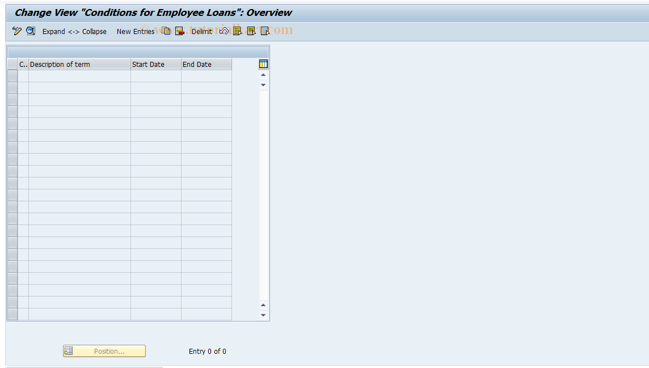
Task: Click first row Description of term field
Action: pyautogui.click(x=79, y=76)
